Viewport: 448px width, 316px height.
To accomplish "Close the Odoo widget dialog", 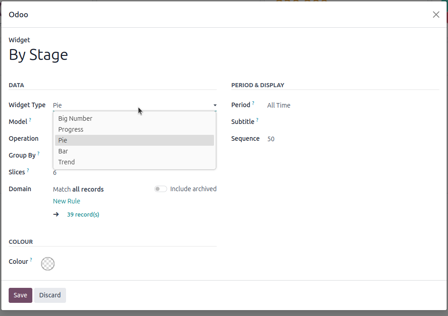I will 436,15.
